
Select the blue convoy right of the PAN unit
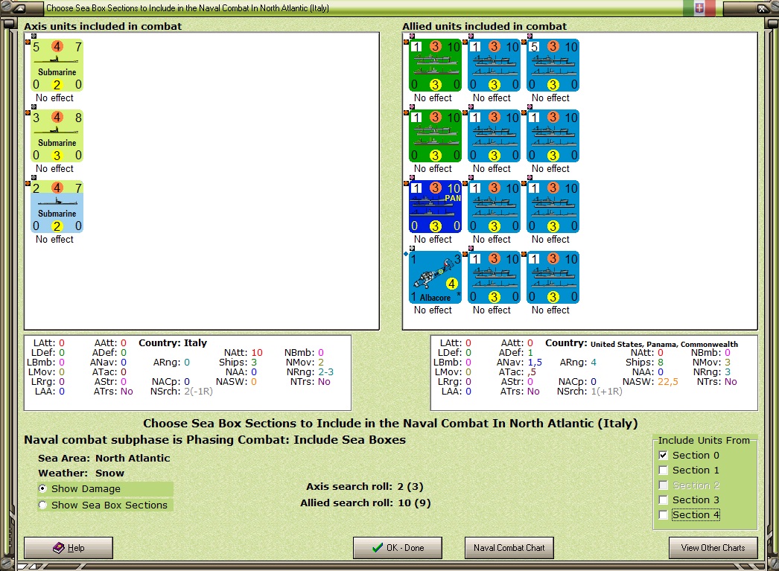click(x=494, y=206)
